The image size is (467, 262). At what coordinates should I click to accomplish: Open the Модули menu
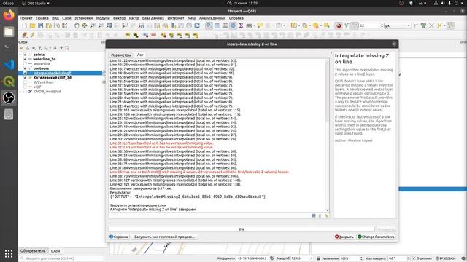(103, 18)
